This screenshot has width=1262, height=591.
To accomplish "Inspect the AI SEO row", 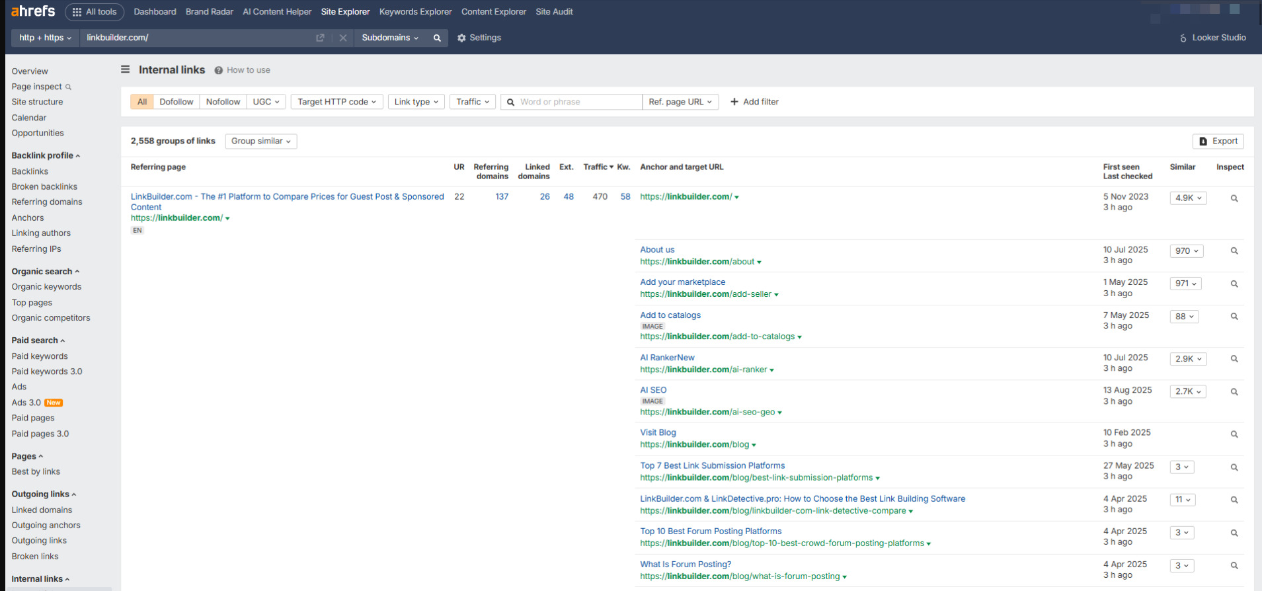I will pos(1234,392).
